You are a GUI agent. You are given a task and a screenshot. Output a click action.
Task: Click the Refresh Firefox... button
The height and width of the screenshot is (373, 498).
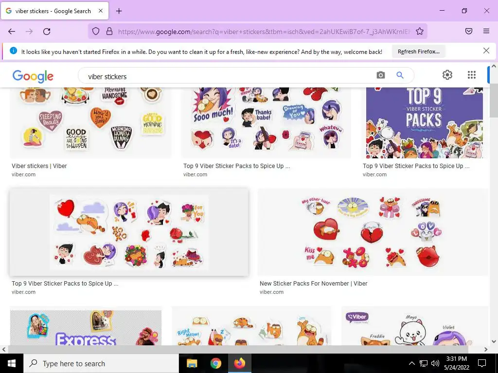click(419, 51)
